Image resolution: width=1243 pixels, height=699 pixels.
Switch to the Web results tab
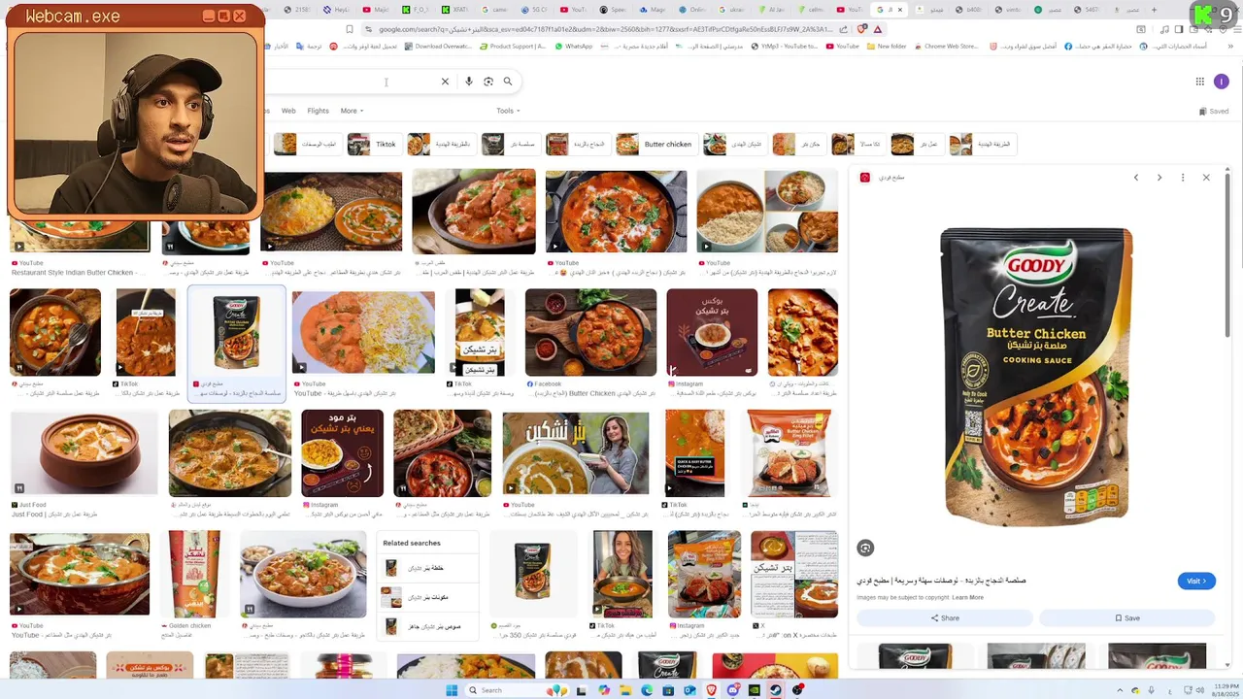[x=288, y=111]
